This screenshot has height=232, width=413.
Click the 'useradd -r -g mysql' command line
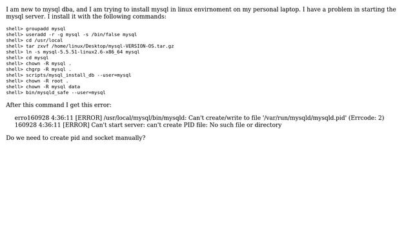72,34
